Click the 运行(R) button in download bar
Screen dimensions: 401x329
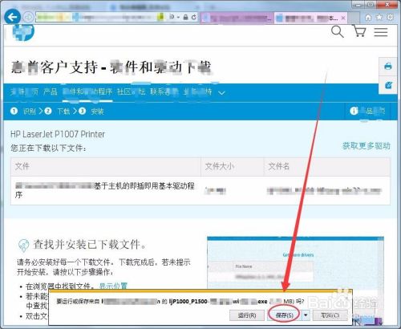(247, 315)
